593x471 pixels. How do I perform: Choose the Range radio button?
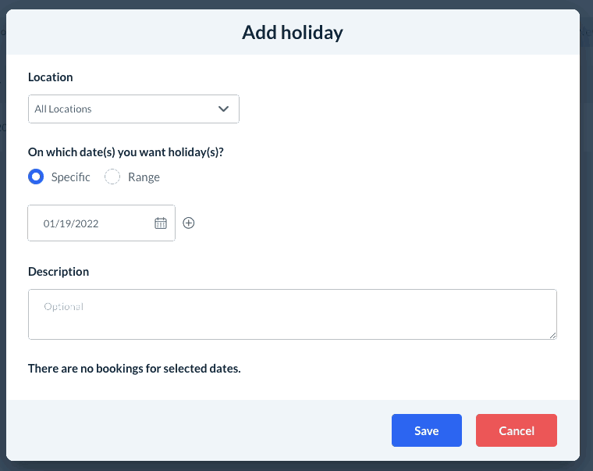click(112, 177)
